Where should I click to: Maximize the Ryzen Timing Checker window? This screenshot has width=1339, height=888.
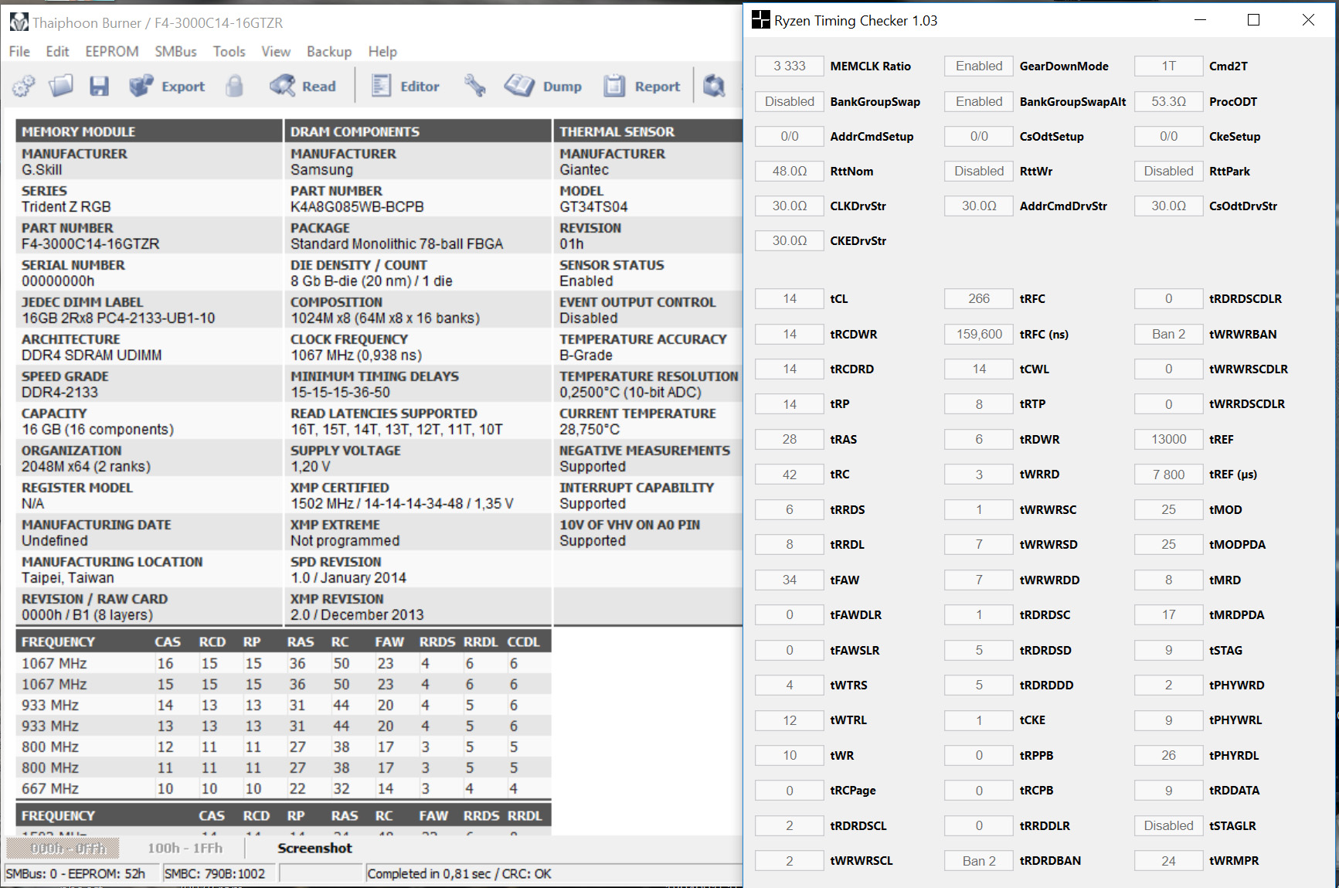tap(1253, 20)
